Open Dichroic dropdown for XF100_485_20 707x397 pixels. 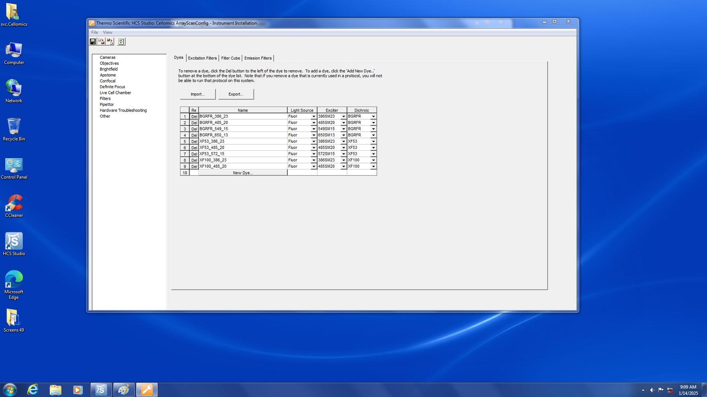373,167
